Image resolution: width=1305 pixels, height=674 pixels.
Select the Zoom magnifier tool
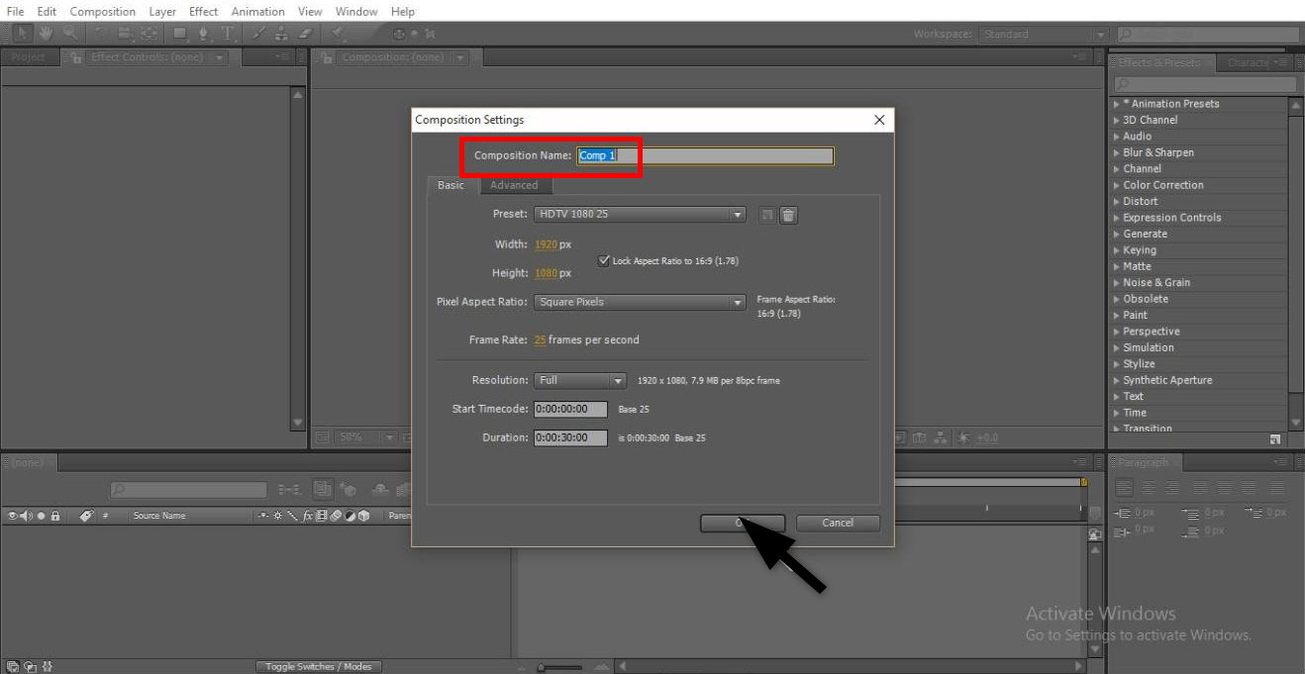point(71,34)
